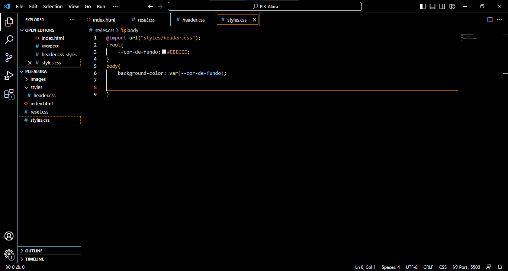The height and width of the screenshot is (271, 508).
Task: Click Port : 5500 Live Server status
Action: click(x=466, y=267)
